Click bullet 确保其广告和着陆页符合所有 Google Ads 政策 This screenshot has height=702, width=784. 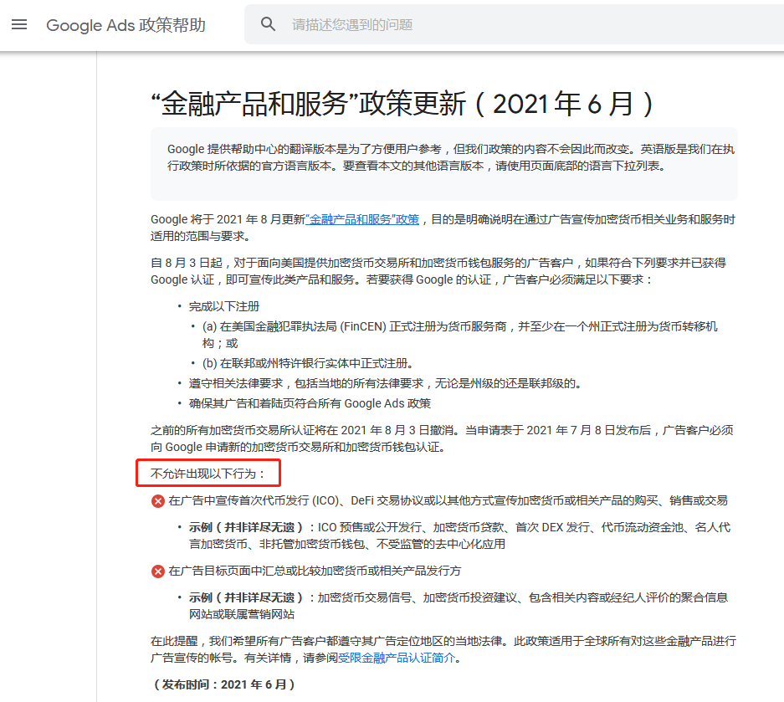310,403
